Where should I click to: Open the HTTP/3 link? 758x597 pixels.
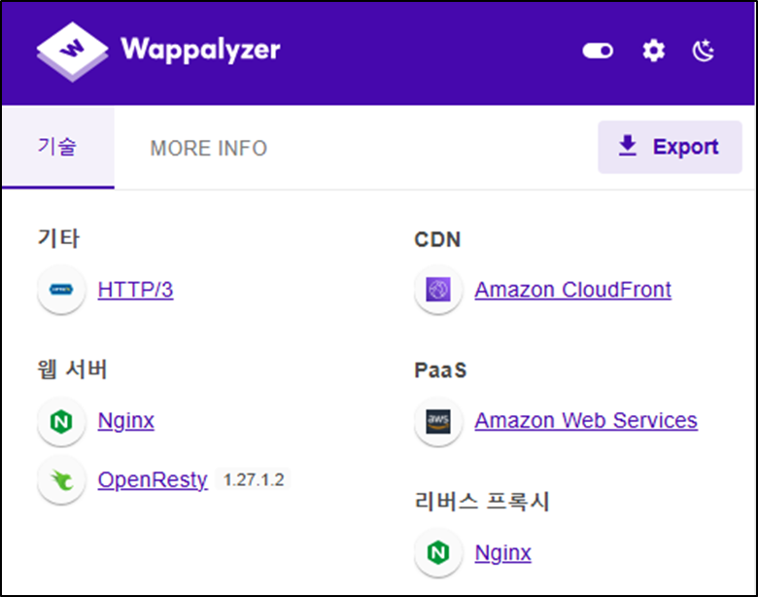(135, 290)
